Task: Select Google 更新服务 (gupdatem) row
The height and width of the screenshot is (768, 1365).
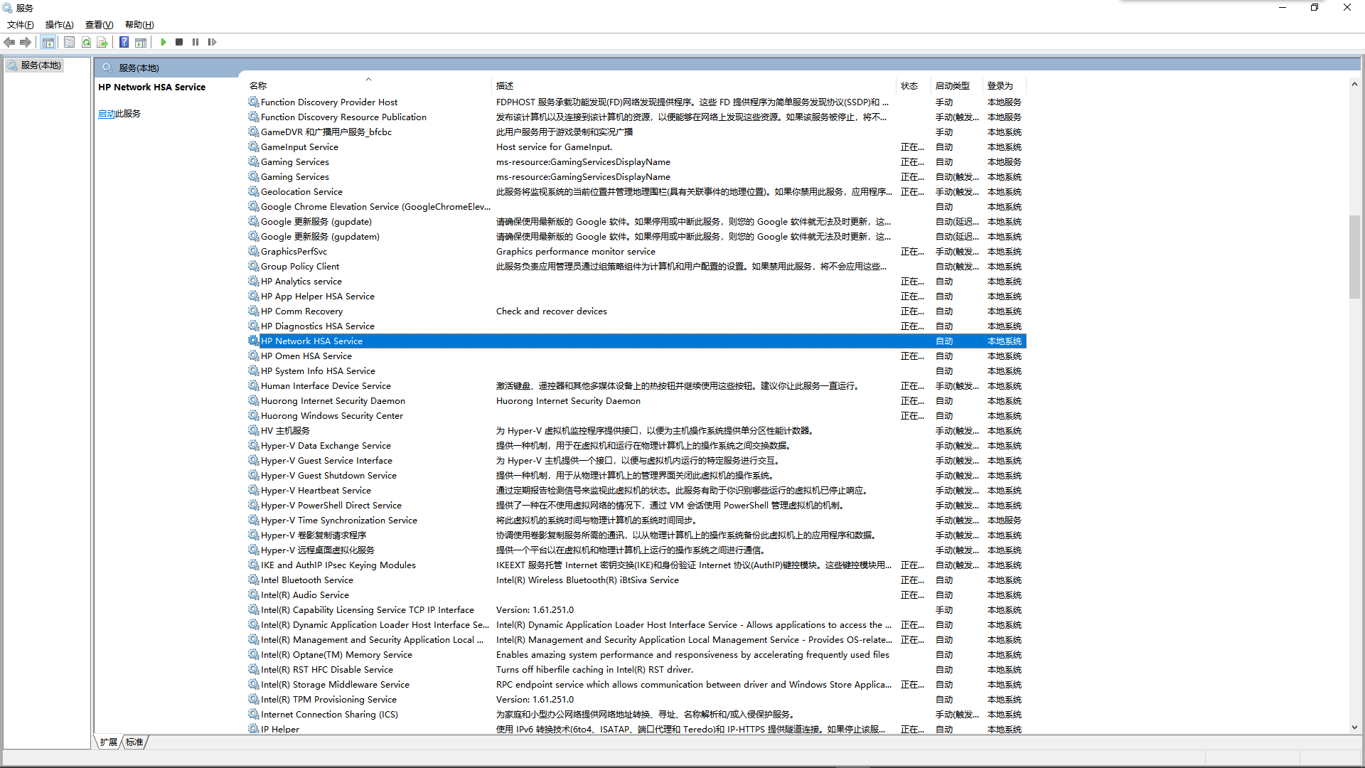Action: [636, 236]
